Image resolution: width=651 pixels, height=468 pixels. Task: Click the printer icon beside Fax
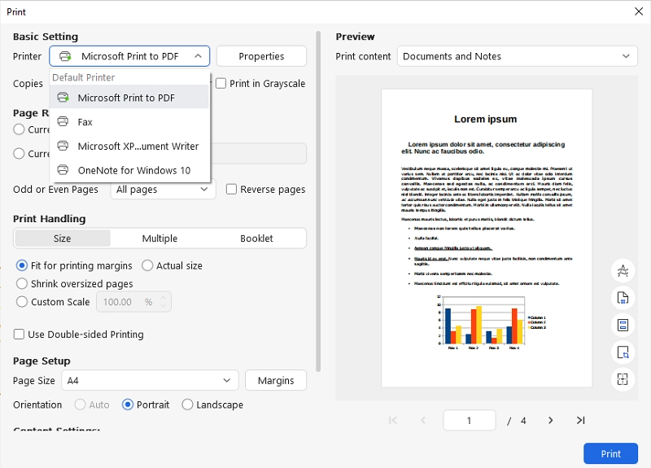63,121
